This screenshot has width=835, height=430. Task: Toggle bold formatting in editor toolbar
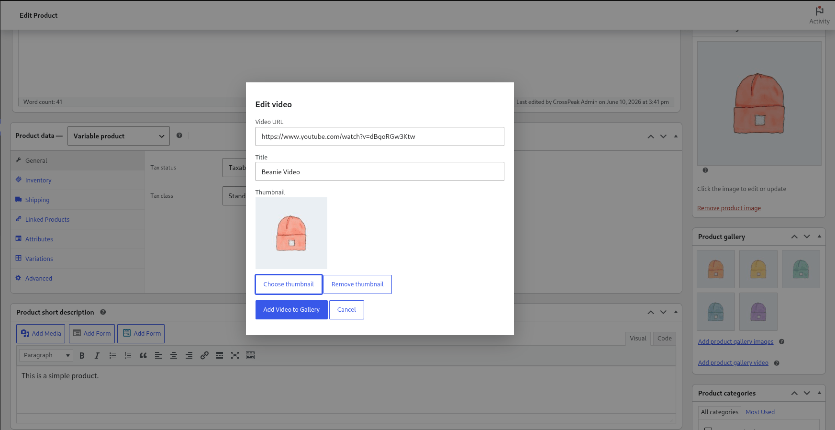(x=82, y=355)
